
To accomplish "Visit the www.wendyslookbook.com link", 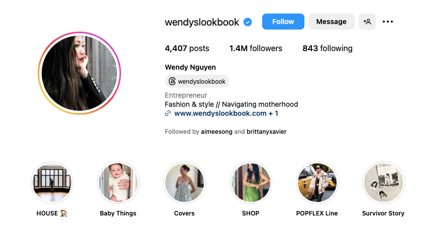I will (x=221, y=114).
